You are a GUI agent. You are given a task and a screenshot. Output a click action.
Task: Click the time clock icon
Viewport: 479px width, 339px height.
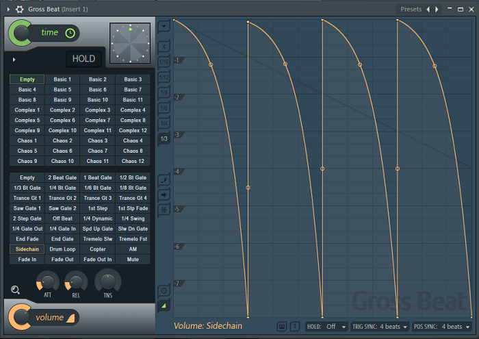point(70,33)
